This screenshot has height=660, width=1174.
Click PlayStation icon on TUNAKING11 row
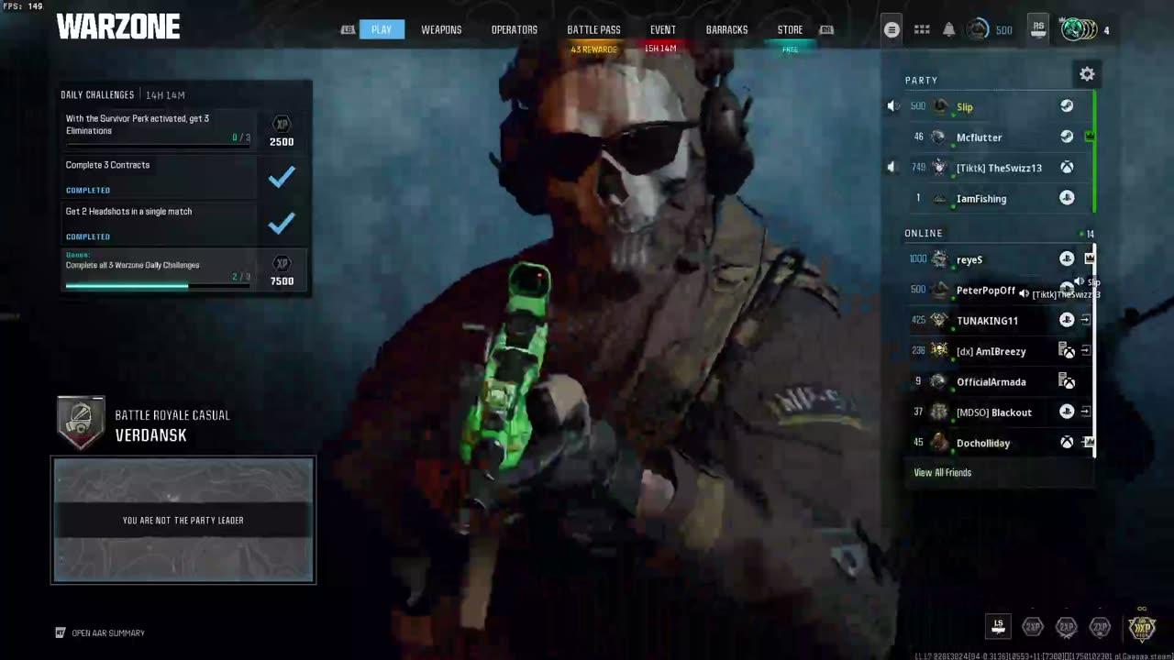(1067, 320)
